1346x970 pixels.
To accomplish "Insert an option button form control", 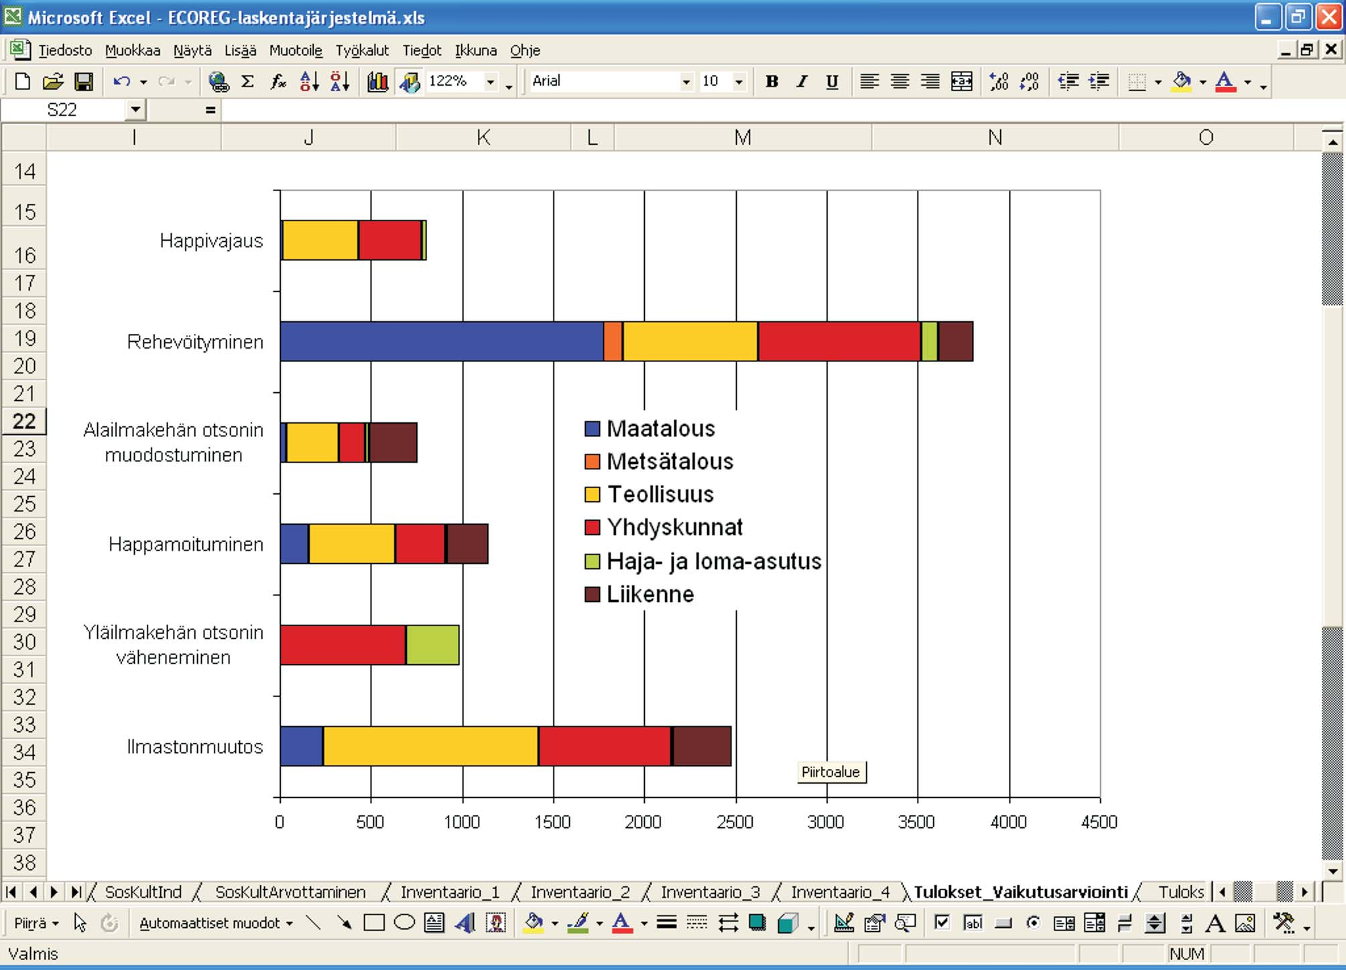I will 1033,923.
